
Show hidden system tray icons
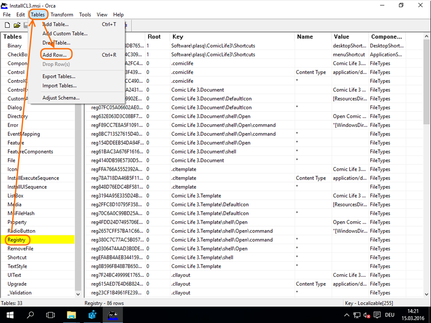(346, 315)
